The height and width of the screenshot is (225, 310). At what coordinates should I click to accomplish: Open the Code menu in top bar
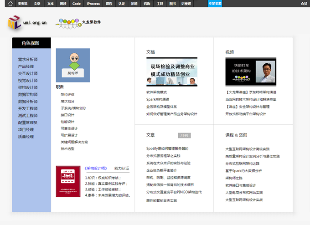point(77,3)
